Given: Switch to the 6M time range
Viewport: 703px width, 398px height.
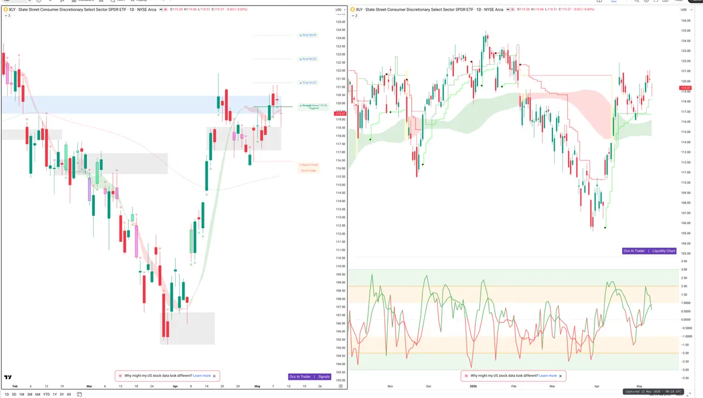Looking at the screenshot, I should [x=38, y=394].
